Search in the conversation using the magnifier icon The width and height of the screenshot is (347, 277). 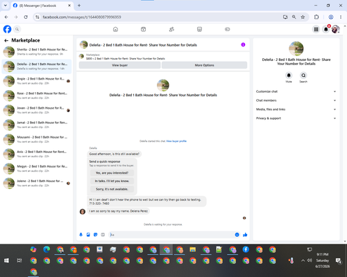click(303, 75)
